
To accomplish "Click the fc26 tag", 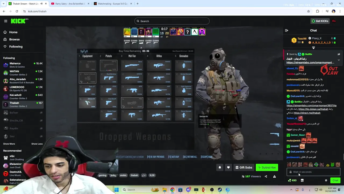I will pyautogui.click(x=152, y=175).
